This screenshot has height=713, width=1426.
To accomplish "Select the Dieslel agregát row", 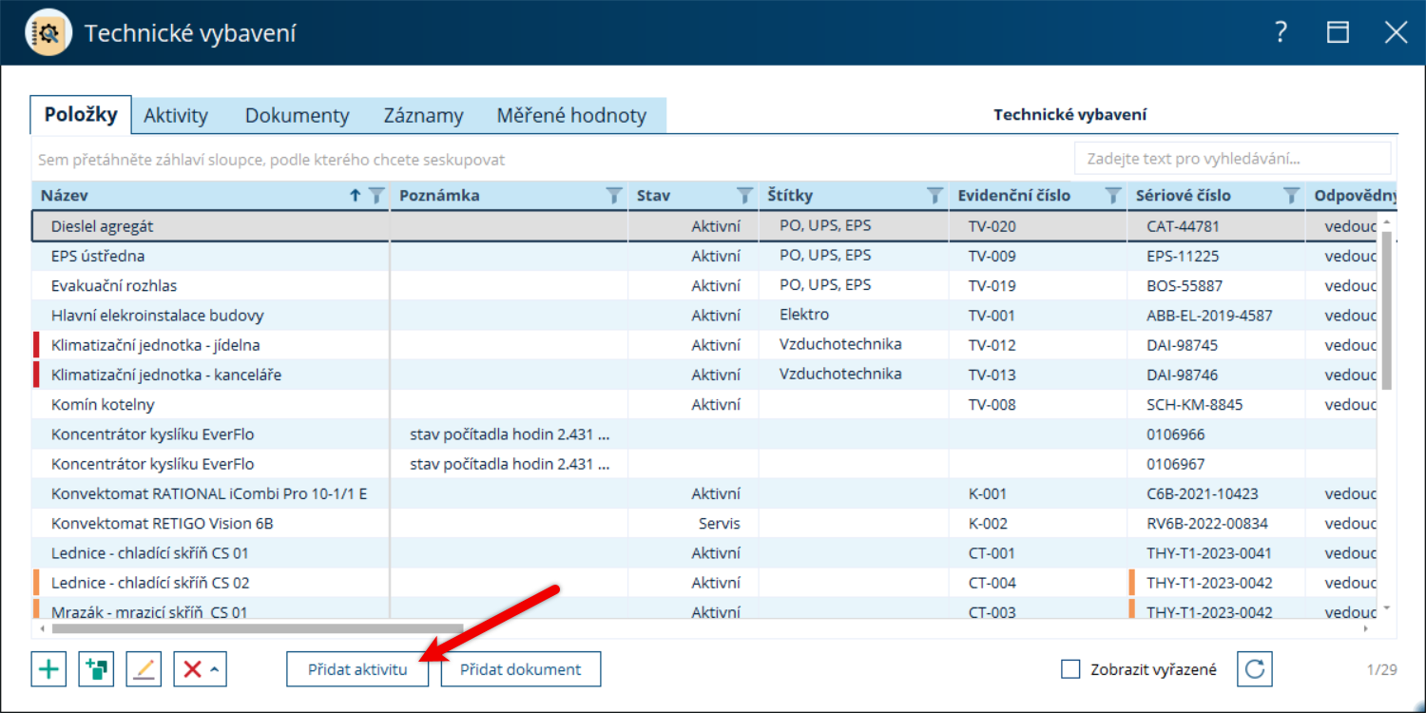I will (x=706, y=226).
